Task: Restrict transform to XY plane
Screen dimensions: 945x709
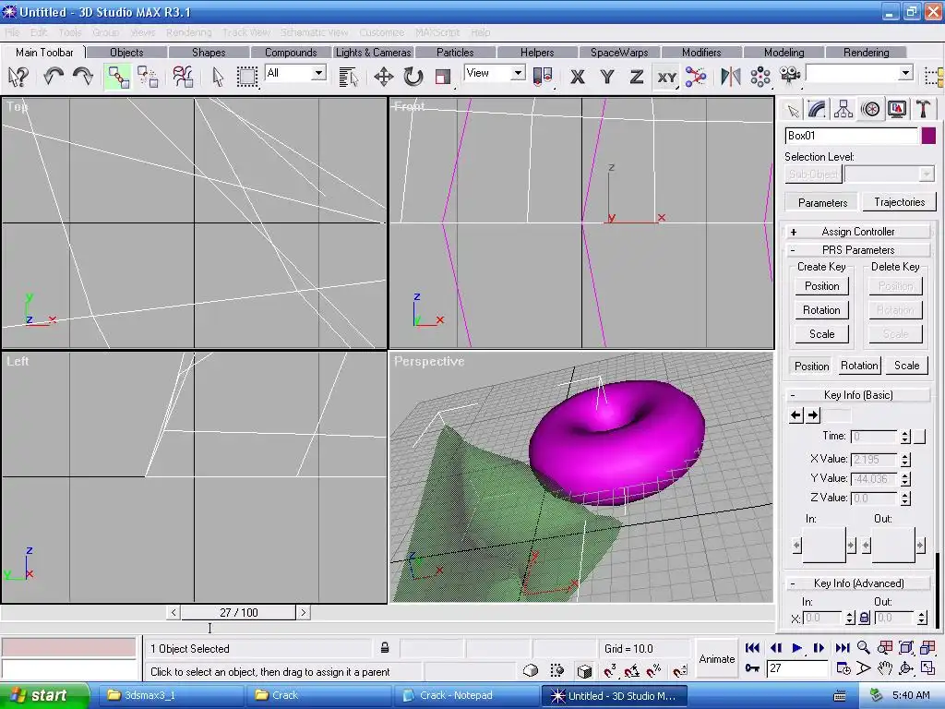Action: click(666, 77)
